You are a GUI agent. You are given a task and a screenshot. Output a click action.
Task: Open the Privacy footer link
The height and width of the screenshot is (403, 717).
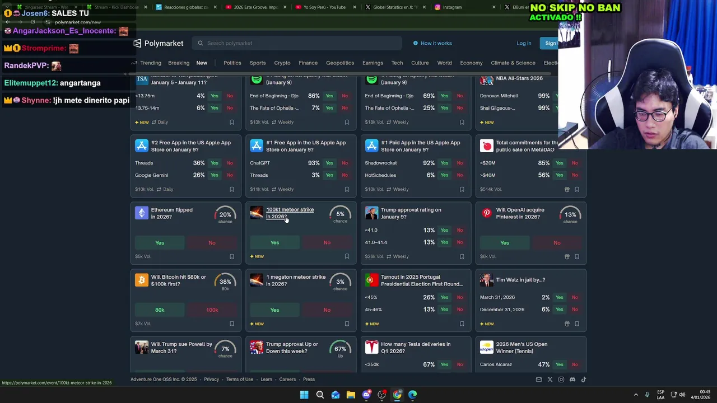(x=212, y=379)
